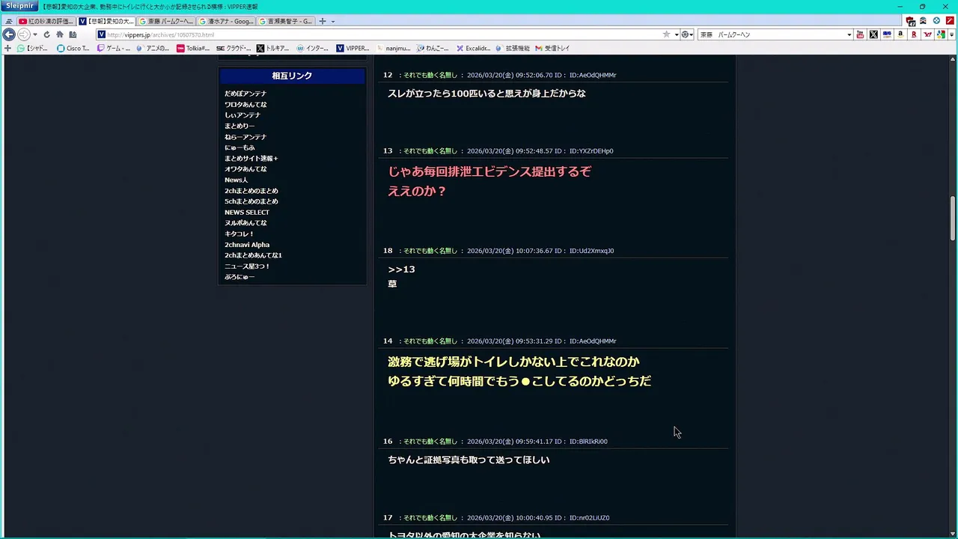This screenshot has height=539, width=958.
Task: Open the ニュース星3つ！ sidebar link
Action: click(x=247, y=267)
